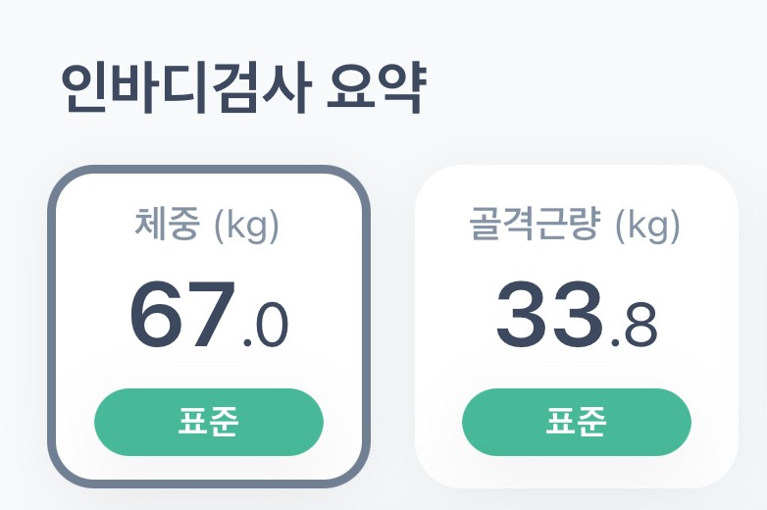The width and height of the screenshot is (767, 510).
Task: Click the small .0 decimal digits
Action: tap(265, 327)
